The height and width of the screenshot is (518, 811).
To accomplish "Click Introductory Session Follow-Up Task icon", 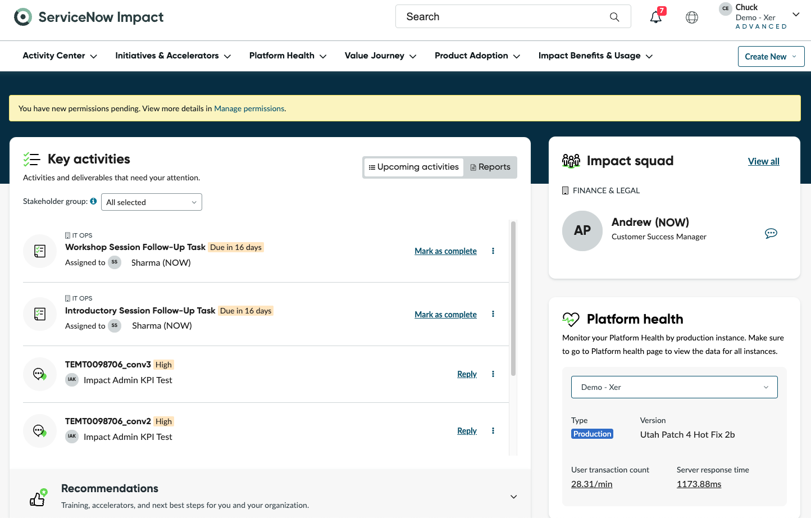I will pyautogui.click(x=40, y=314).
